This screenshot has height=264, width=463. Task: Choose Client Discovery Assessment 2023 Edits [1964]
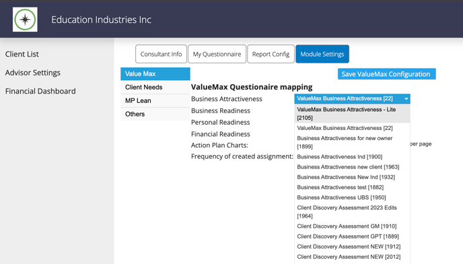click(352, 211)
